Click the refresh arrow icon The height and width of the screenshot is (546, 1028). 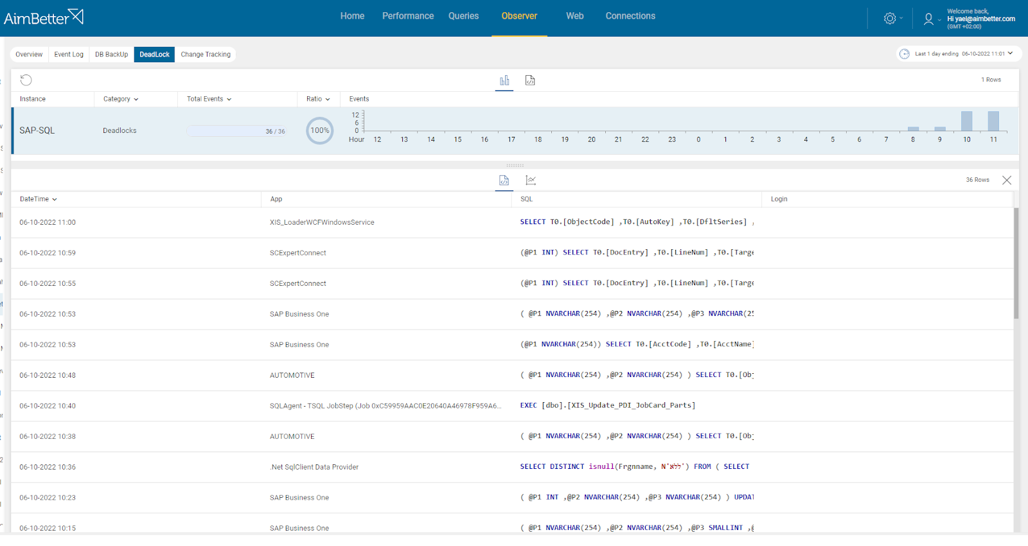[x=26, y=80]
